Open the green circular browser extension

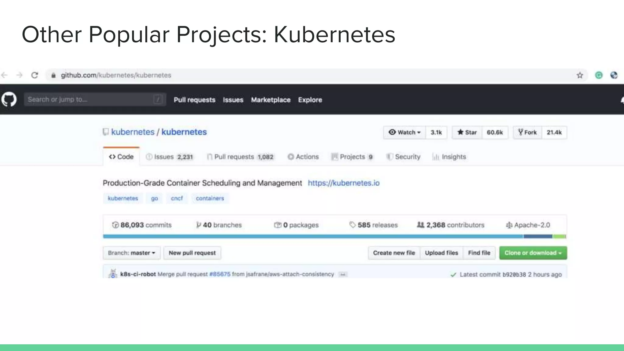click(x=599, y=75)
